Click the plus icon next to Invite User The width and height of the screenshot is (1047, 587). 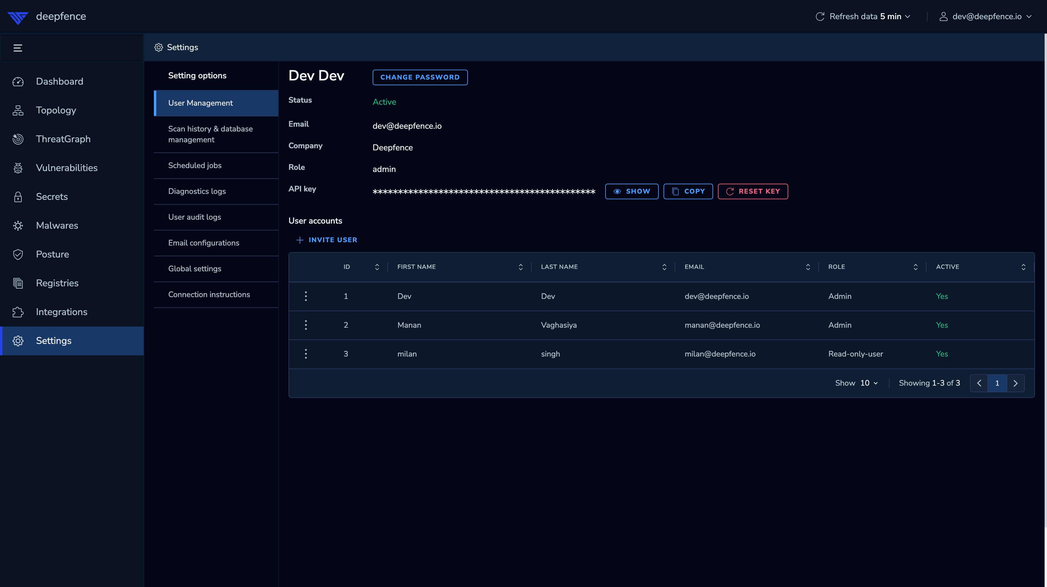coord(300,240)
